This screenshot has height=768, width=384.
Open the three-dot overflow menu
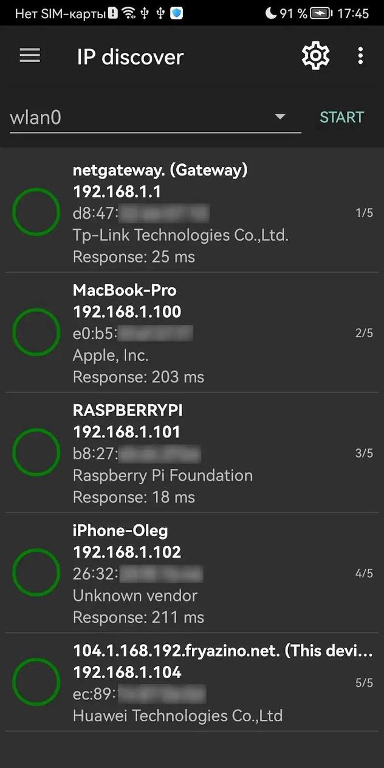click(x=360, y=56)
